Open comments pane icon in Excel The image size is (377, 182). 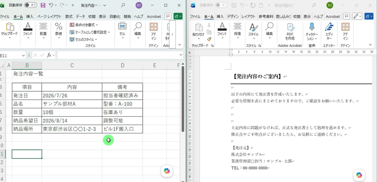point(168,16)
